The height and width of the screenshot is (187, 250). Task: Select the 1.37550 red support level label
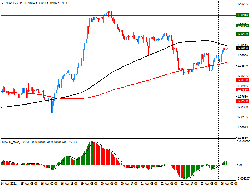click(x=242, y=101)
